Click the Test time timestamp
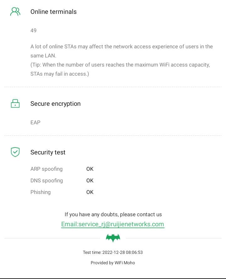This screenshot has height=279, width=226. (x=113, y=252)
